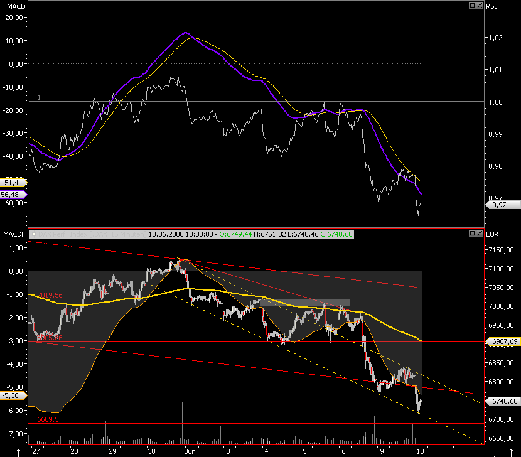Click the up arrow at bottom-right axis
Image resolution: width=521 pixels, height=457 pixels.
pyautogui.click(x=512, y=453)
